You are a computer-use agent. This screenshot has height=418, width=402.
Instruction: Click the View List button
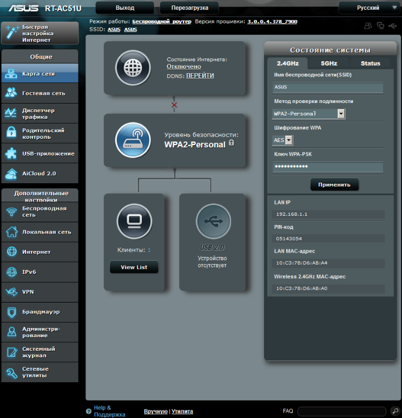click(x=134, y=267)
